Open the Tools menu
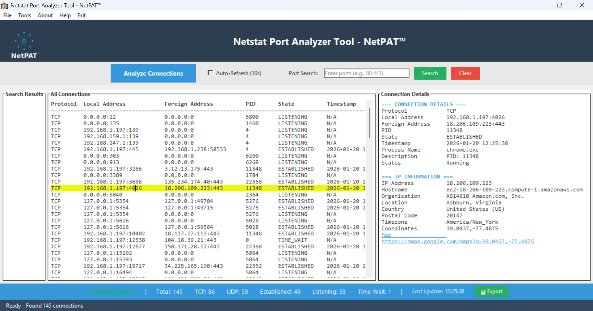The height and width of the screenshot is (311, 593). tap(24, 15)
